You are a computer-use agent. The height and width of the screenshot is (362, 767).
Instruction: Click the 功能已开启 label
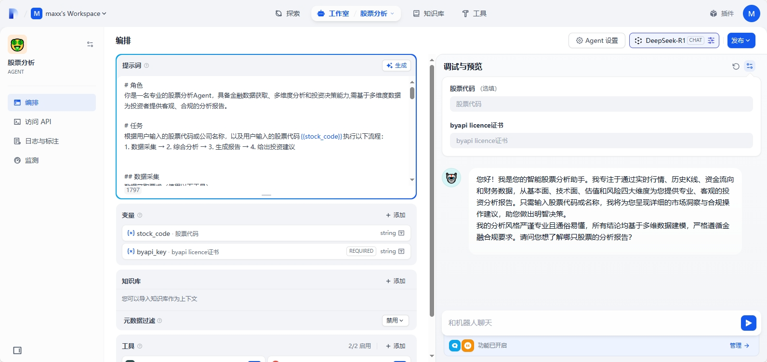pyautogui.click(x=492, y=346)
